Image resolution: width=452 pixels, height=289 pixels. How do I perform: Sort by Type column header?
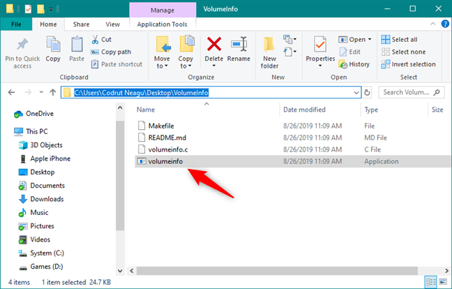(x=371, y=110)
